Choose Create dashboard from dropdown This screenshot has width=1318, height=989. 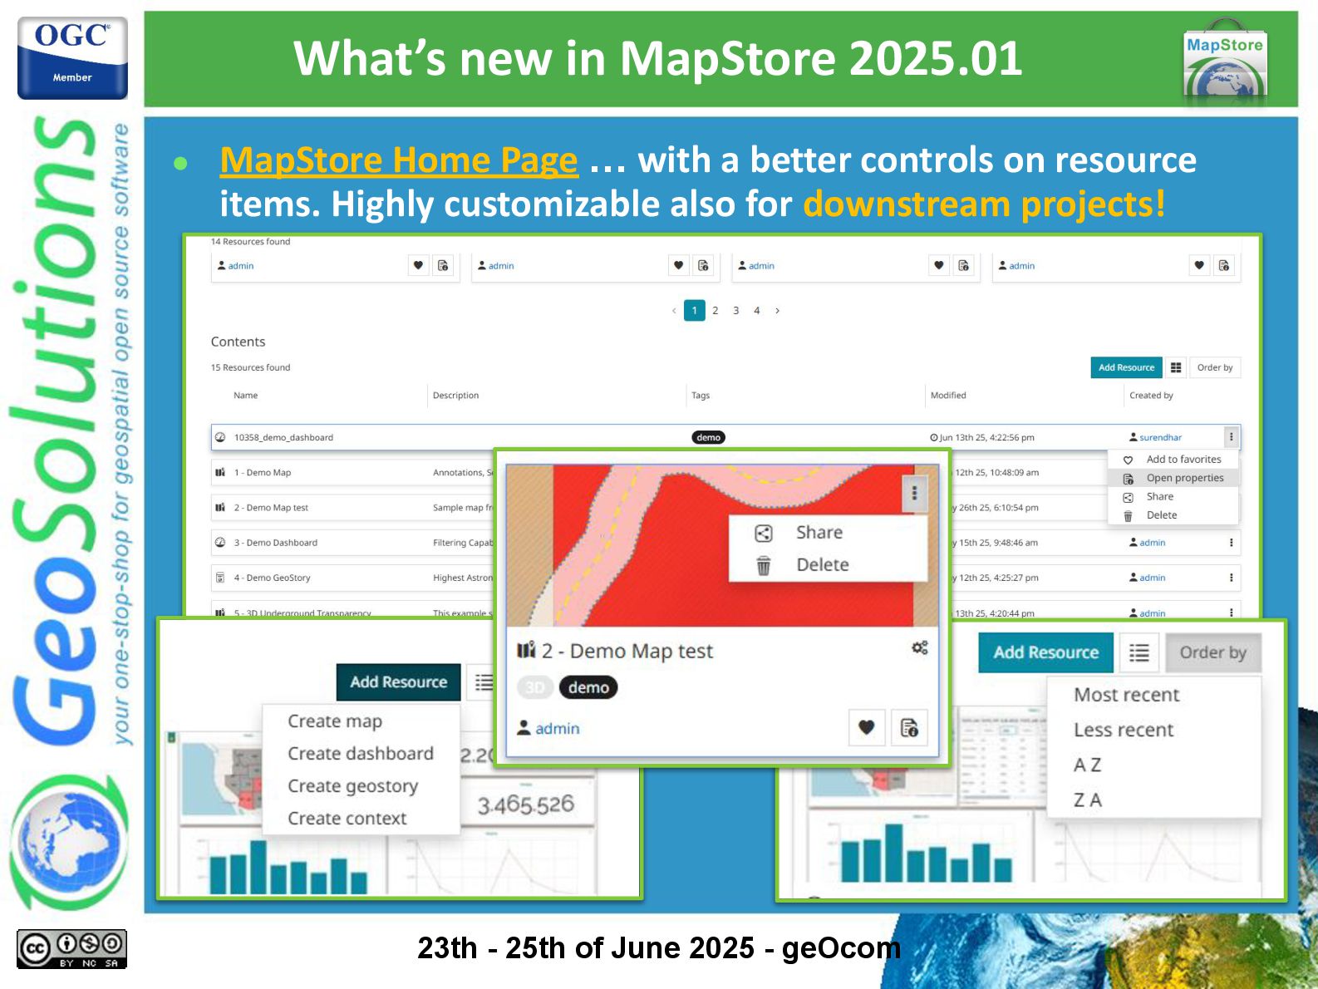click(361, 754)
